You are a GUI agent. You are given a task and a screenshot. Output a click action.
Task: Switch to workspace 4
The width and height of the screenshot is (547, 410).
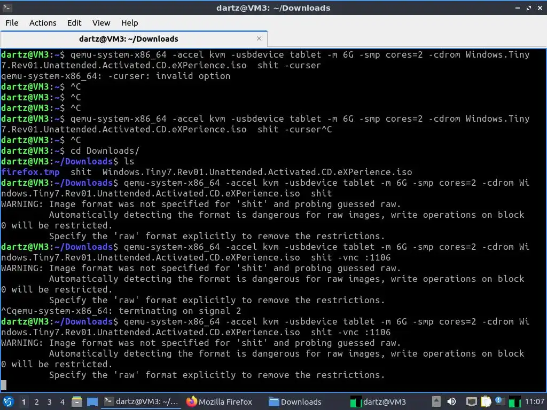coord(62,402)
